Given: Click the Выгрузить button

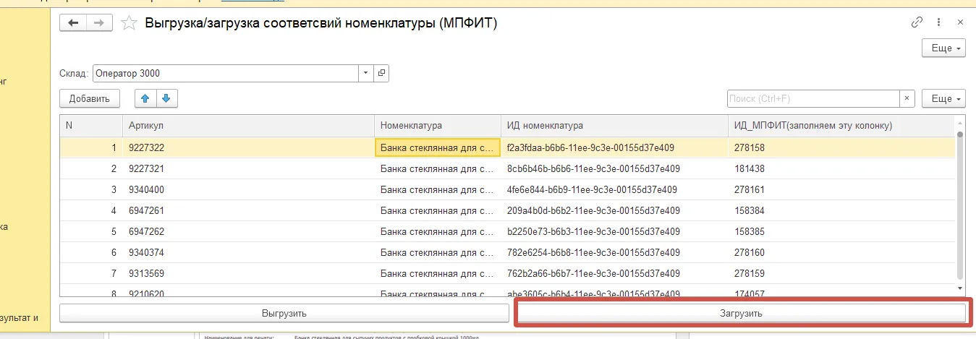Looking at the screenshot, I should point(284,314).
